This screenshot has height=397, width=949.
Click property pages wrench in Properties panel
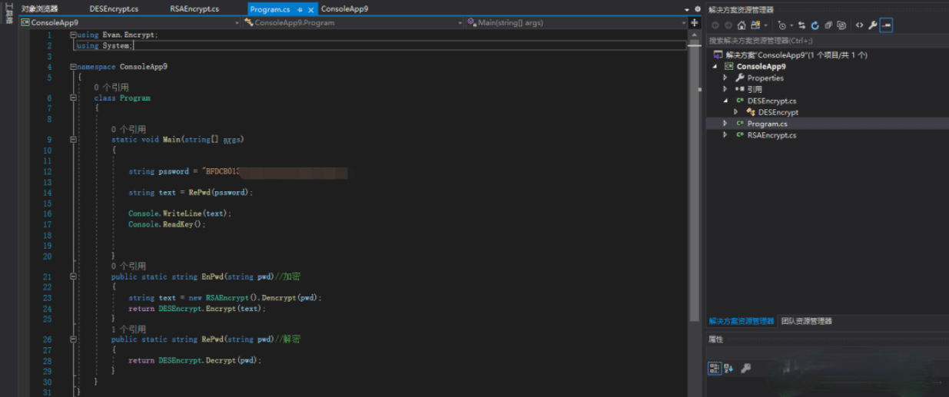745,369
